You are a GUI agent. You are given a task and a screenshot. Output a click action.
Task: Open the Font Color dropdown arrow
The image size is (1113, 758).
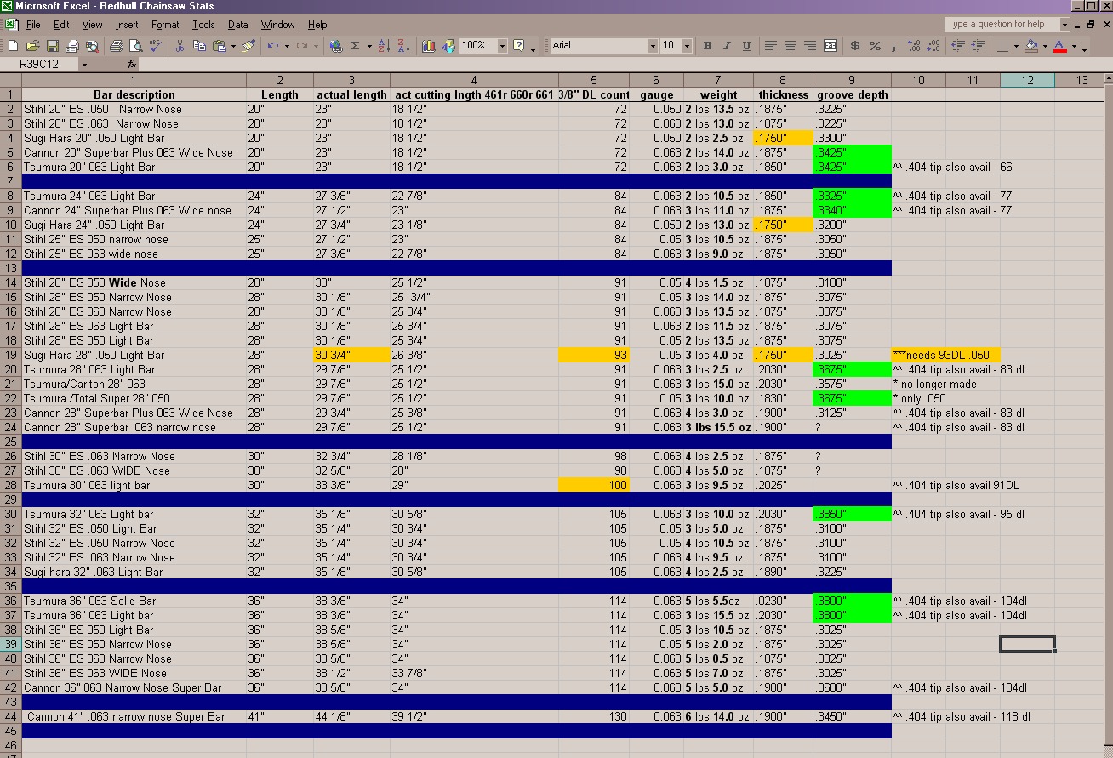pyautogui.click(x=1074, y=46)
